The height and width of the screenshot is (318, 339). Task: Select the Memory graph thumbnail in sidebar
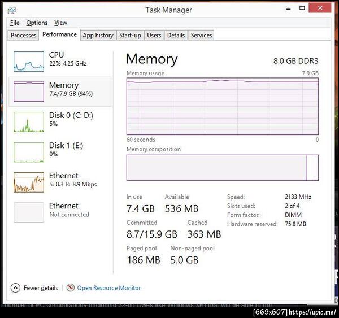tap(29, 91)
